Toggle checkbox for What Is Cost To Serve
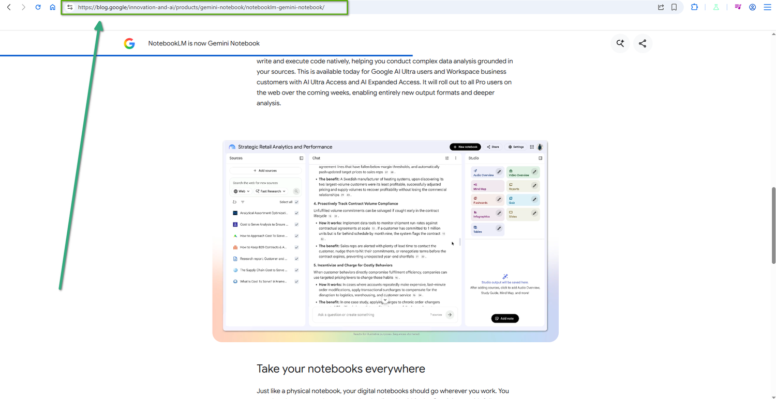The image size is (776, 399). pyautogui.click(x=296, y=282)
